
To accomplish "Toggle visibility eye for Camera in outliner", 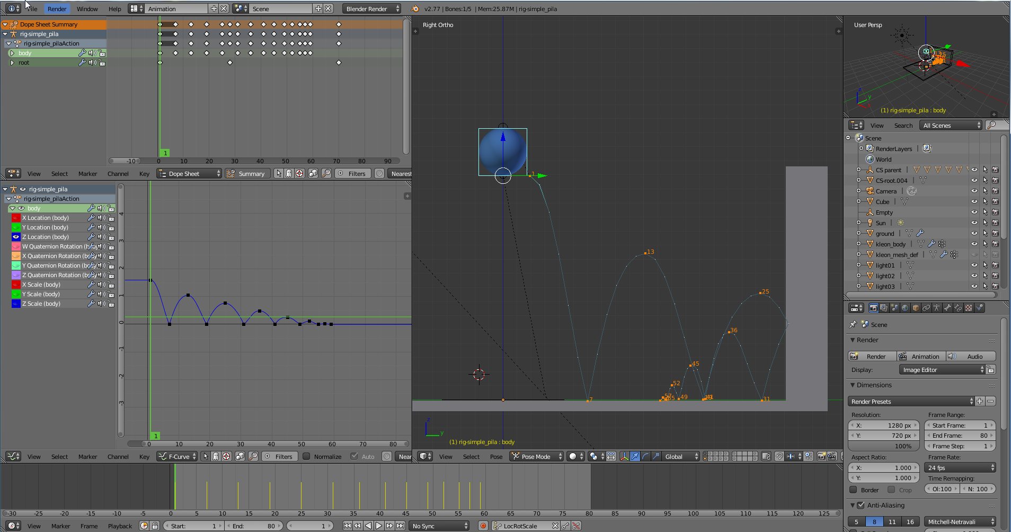I will [974, 191].
